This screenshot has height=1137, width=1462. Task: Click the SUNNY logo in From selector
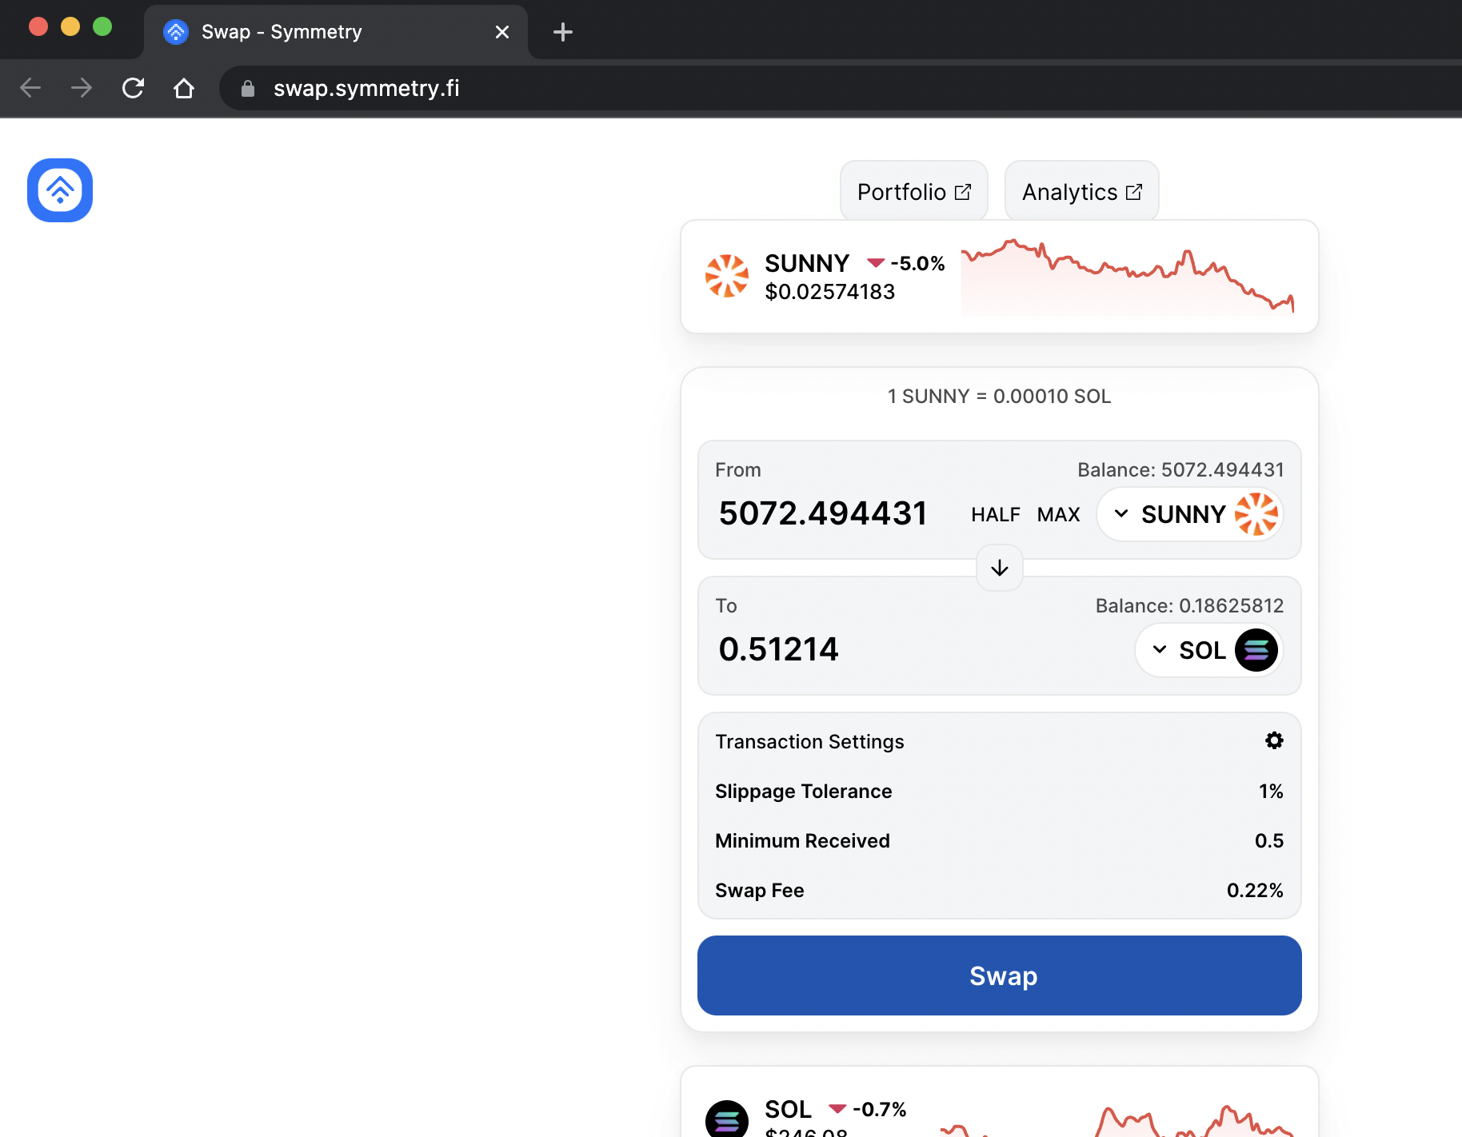pyautogui.click(x=1256, y=514)
